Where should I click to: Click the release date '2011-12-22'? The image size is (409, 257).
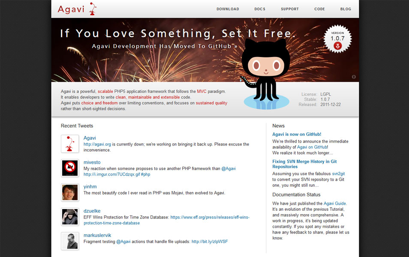click(331, 105)
